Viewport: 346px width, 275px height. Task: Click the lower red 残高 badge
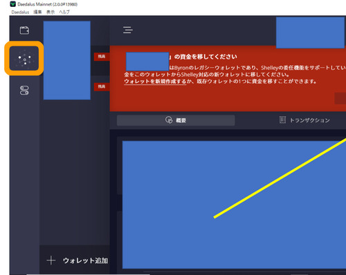pyautogui.click(x=102, y=86)
